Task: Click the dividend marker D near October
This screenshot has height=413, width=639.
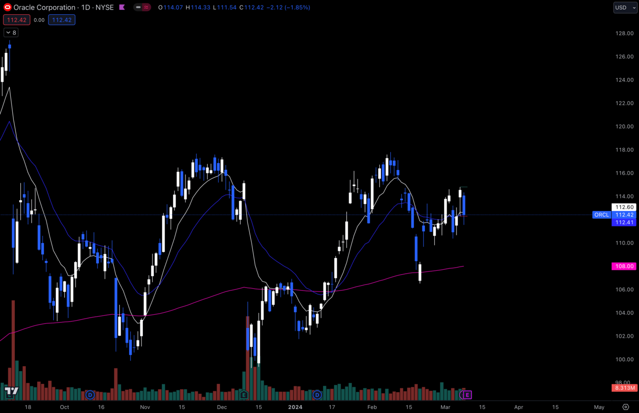Action: (x=90, y=395)
